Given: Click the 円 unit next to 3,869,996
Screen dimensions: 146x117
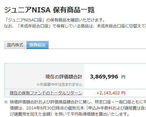Looking at the screenshot, I should (x=123, y=77).
